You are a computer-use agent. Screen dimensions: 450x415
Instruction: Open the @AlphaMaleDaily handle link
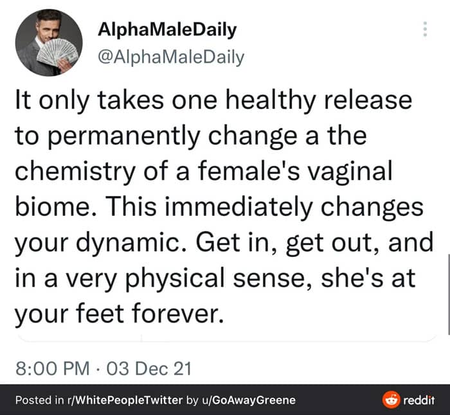tap(171, 58)
